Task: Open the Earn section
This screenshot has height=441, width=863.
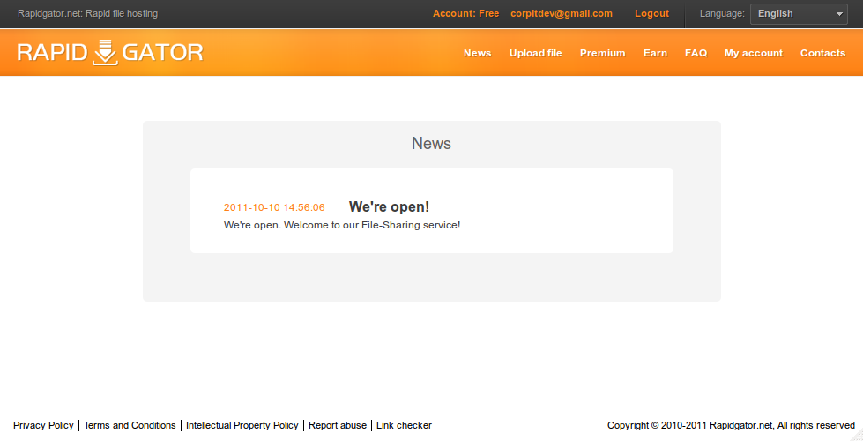Action: pos(655,54)
